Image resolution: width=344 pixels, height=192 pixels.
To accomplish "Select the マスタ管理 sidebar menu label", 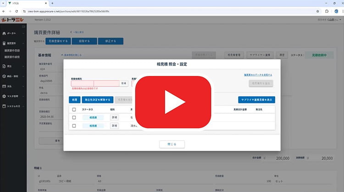I will tap(13, 96).
